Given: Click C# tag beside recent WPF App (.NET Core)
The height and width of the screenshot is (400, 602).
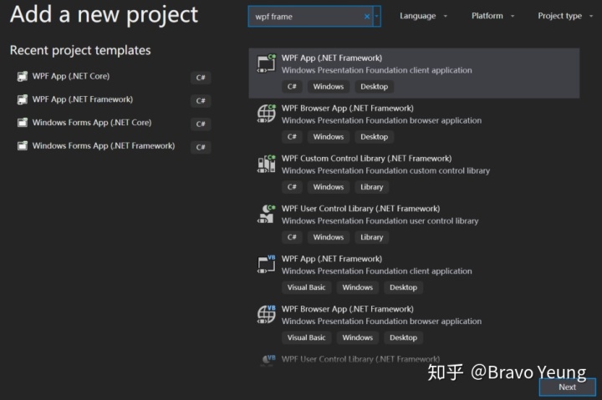Looking at the screenshot, I should pyautogui.click(x=201, y=78).
